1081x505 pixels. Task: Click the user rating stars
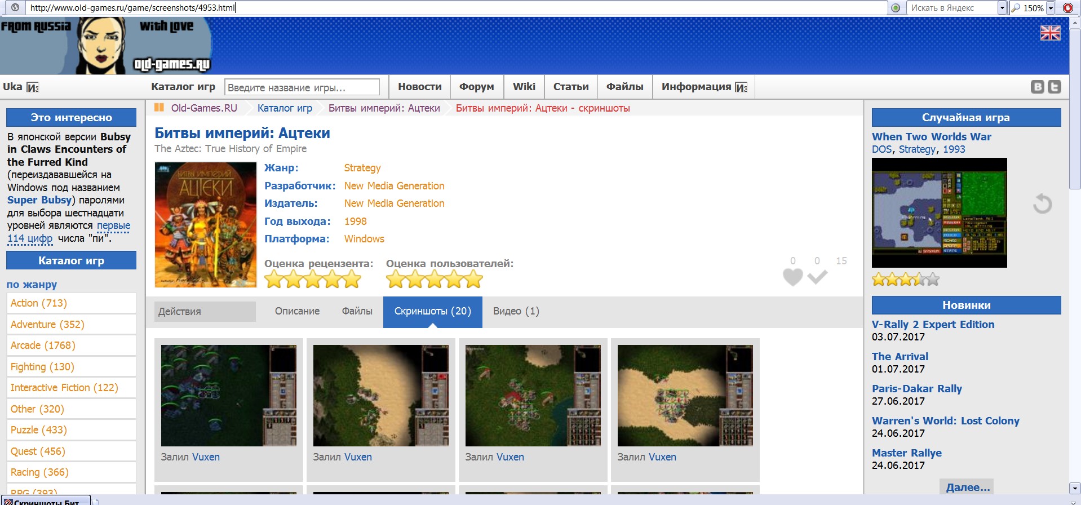coord(435,279)
